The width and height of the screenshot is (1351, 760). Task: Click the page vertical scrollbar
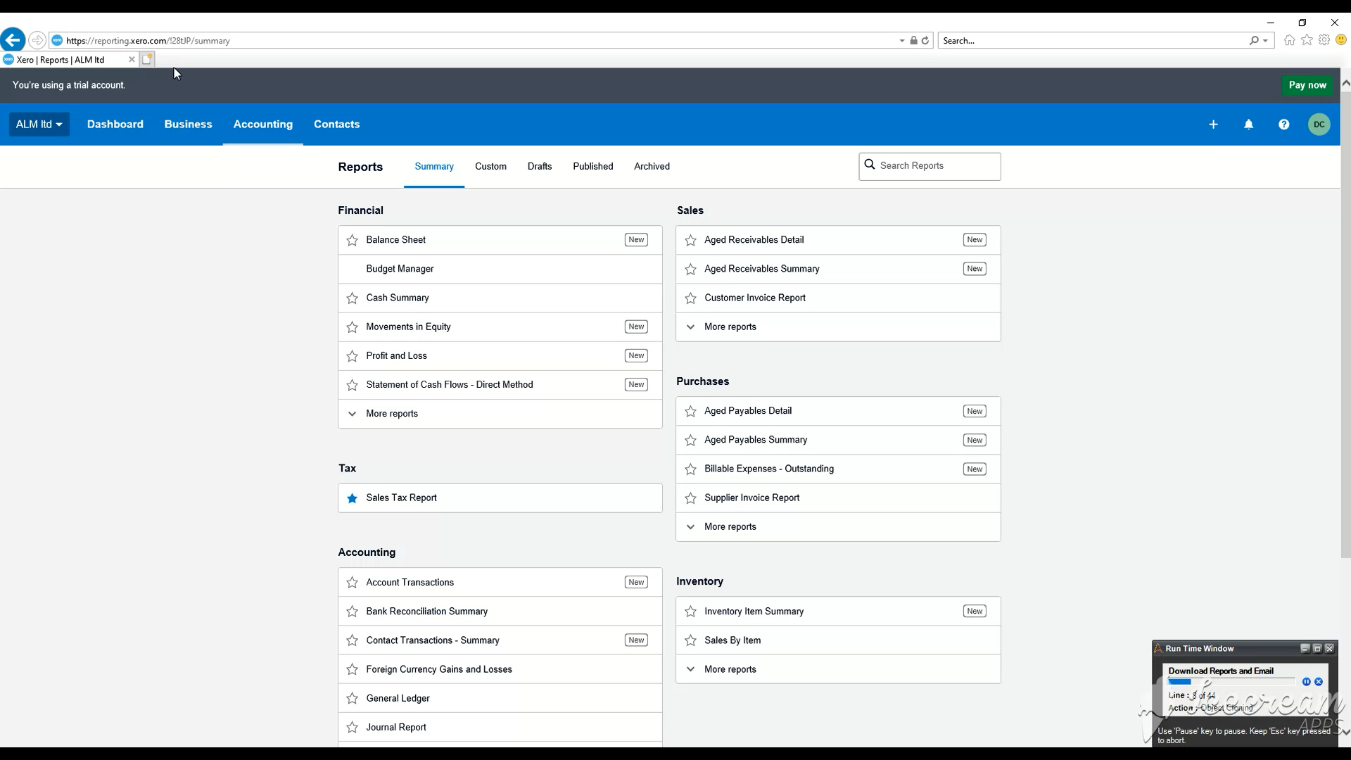(1345, 324)
